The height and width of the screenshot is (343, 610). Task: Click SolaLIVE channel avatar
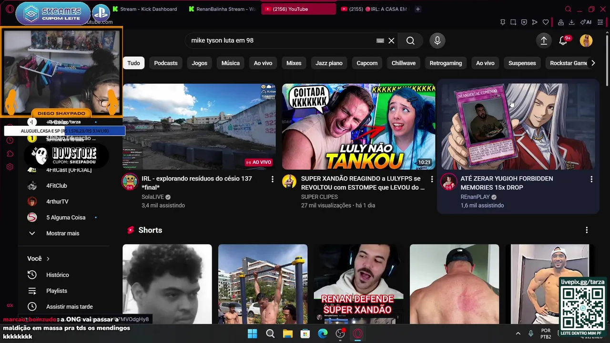click(130, 182)
